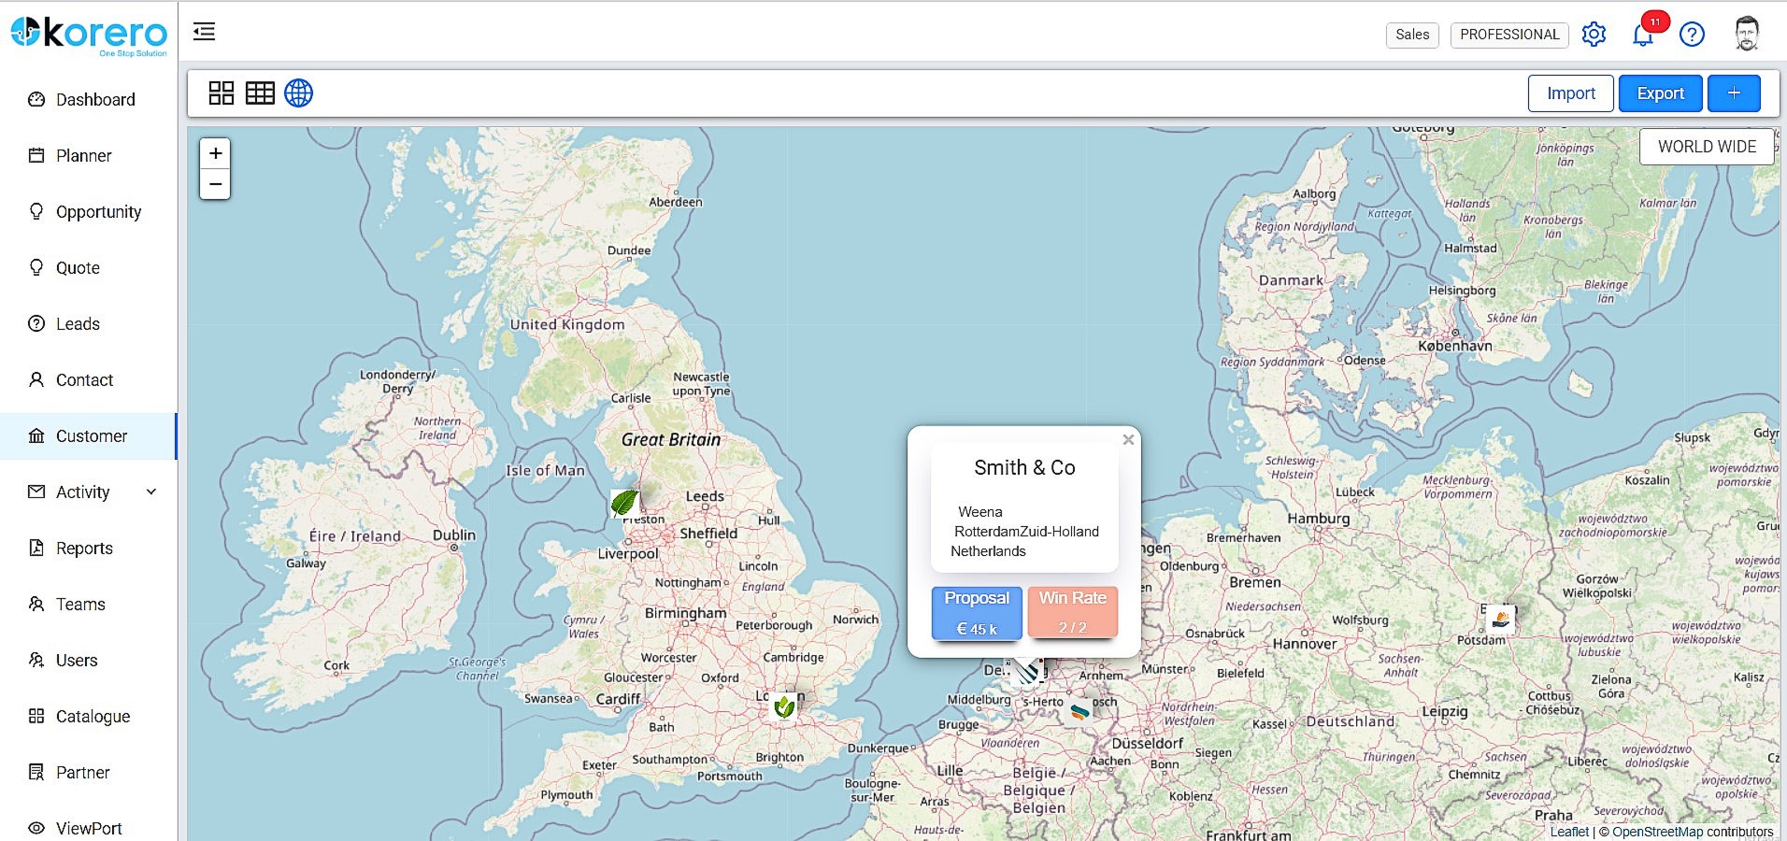Viewport: 1787px width, 841px height.
Task: Click the Quote lightbulb icon
Action: (36, 267)
